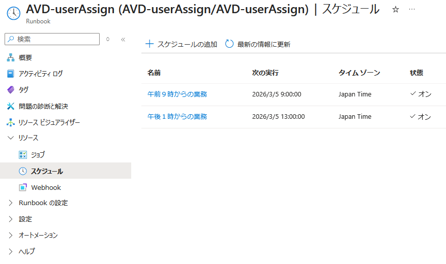Click 最新の情報に更新 refresh button
Viewport: 446px width, 264px height.
258,44
